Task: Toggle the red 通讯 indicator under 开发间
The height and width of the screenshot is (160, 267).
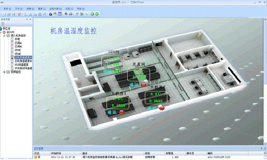Action: (144, 85)
